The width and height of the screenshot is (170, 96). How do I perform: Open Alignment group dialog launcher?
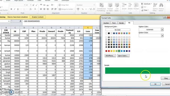74,13
